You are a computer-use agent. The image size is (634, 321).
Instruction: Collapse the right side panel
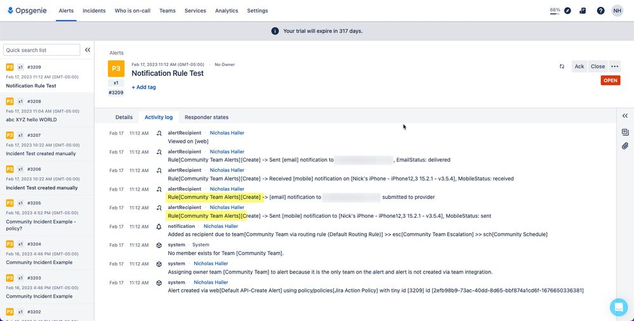(625, 116)
